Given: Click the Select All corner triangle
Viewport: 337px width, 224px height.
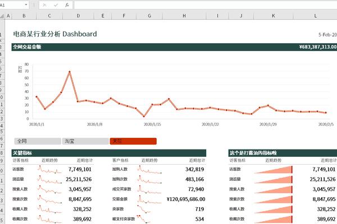Looking at the screenshot, I should [2, 16].
